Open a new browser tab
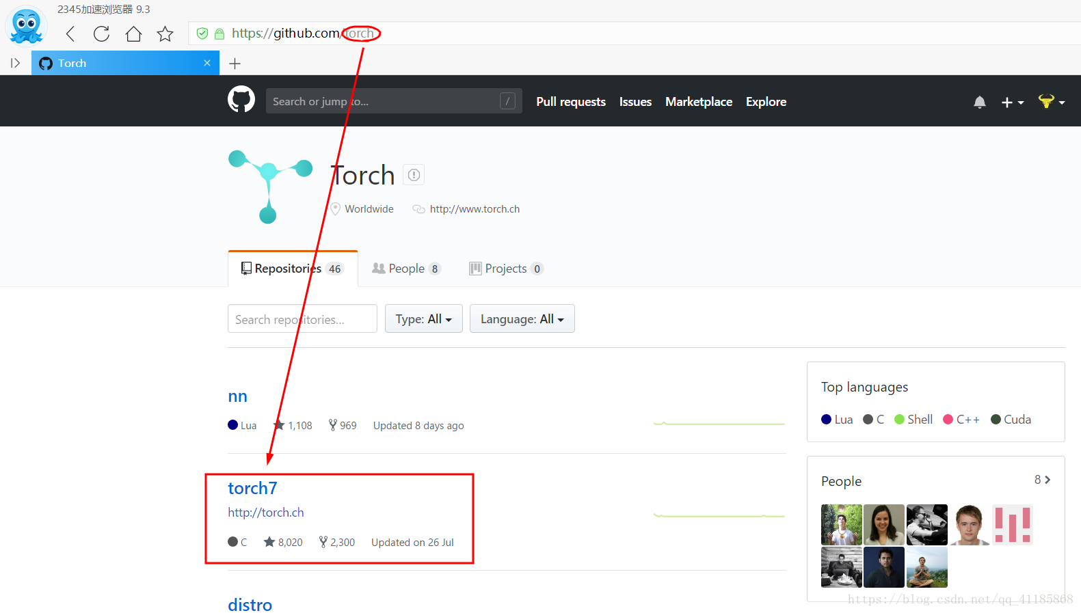This screenshot has width=1081, height=613. 235,64
